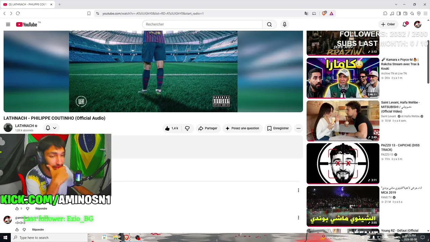Go to the YouTube home logo
Viewport: 430px width, 242px height.
(27, 25)
